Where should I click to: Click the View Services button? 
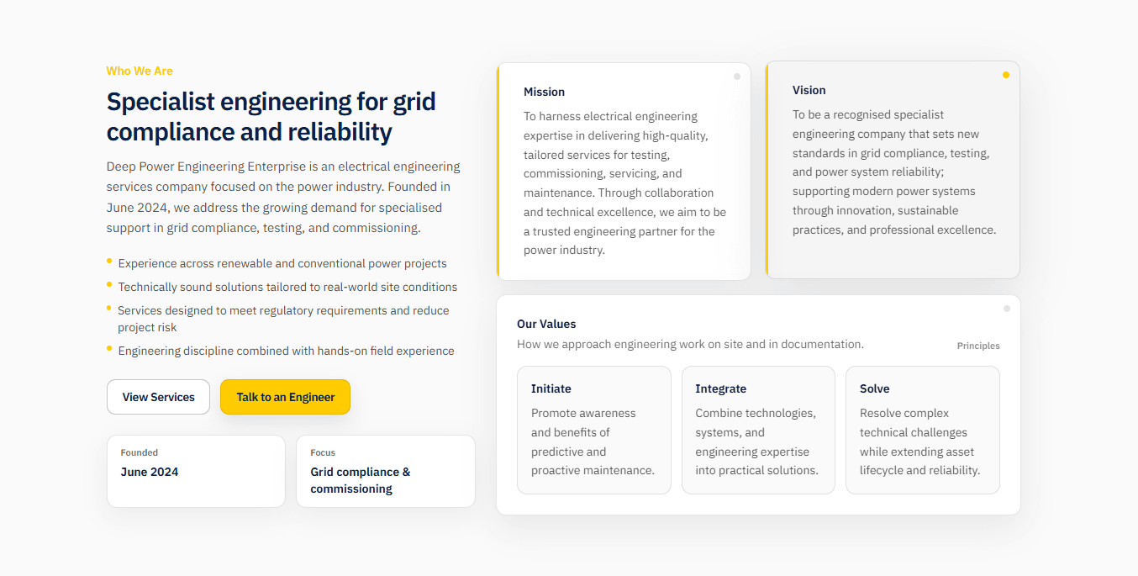[x=158, y=397]
